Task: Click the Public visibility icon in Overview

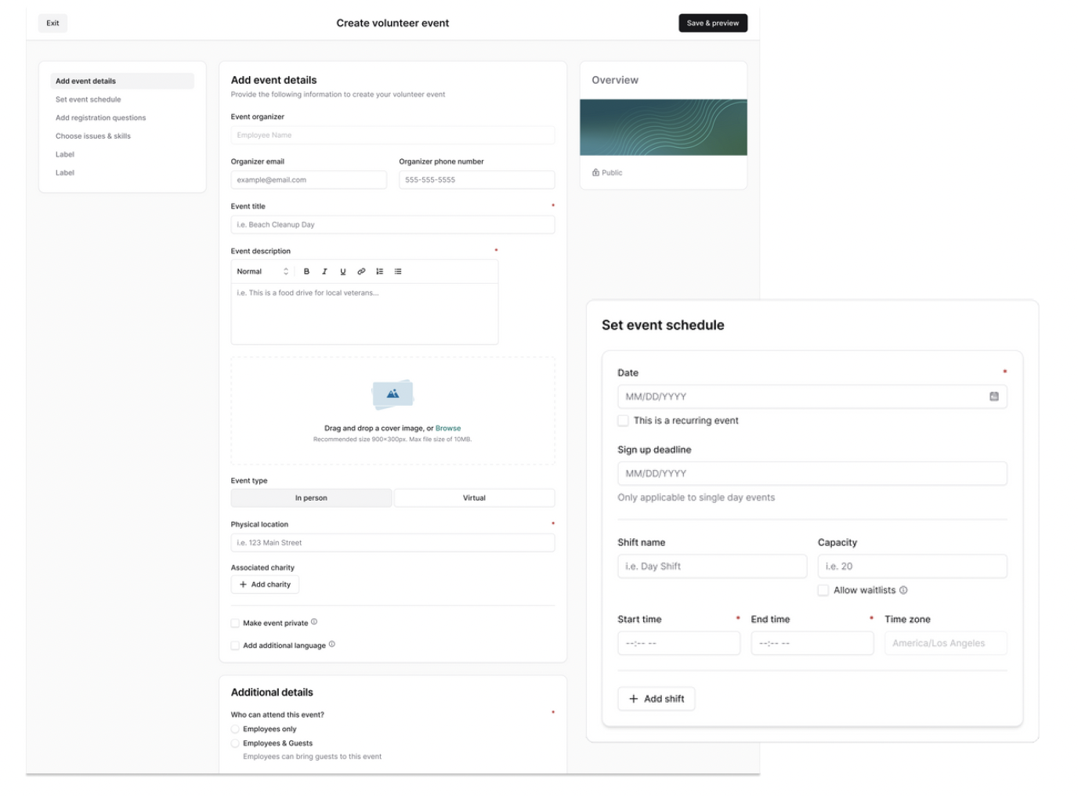Action: click(x=595, y=172)
